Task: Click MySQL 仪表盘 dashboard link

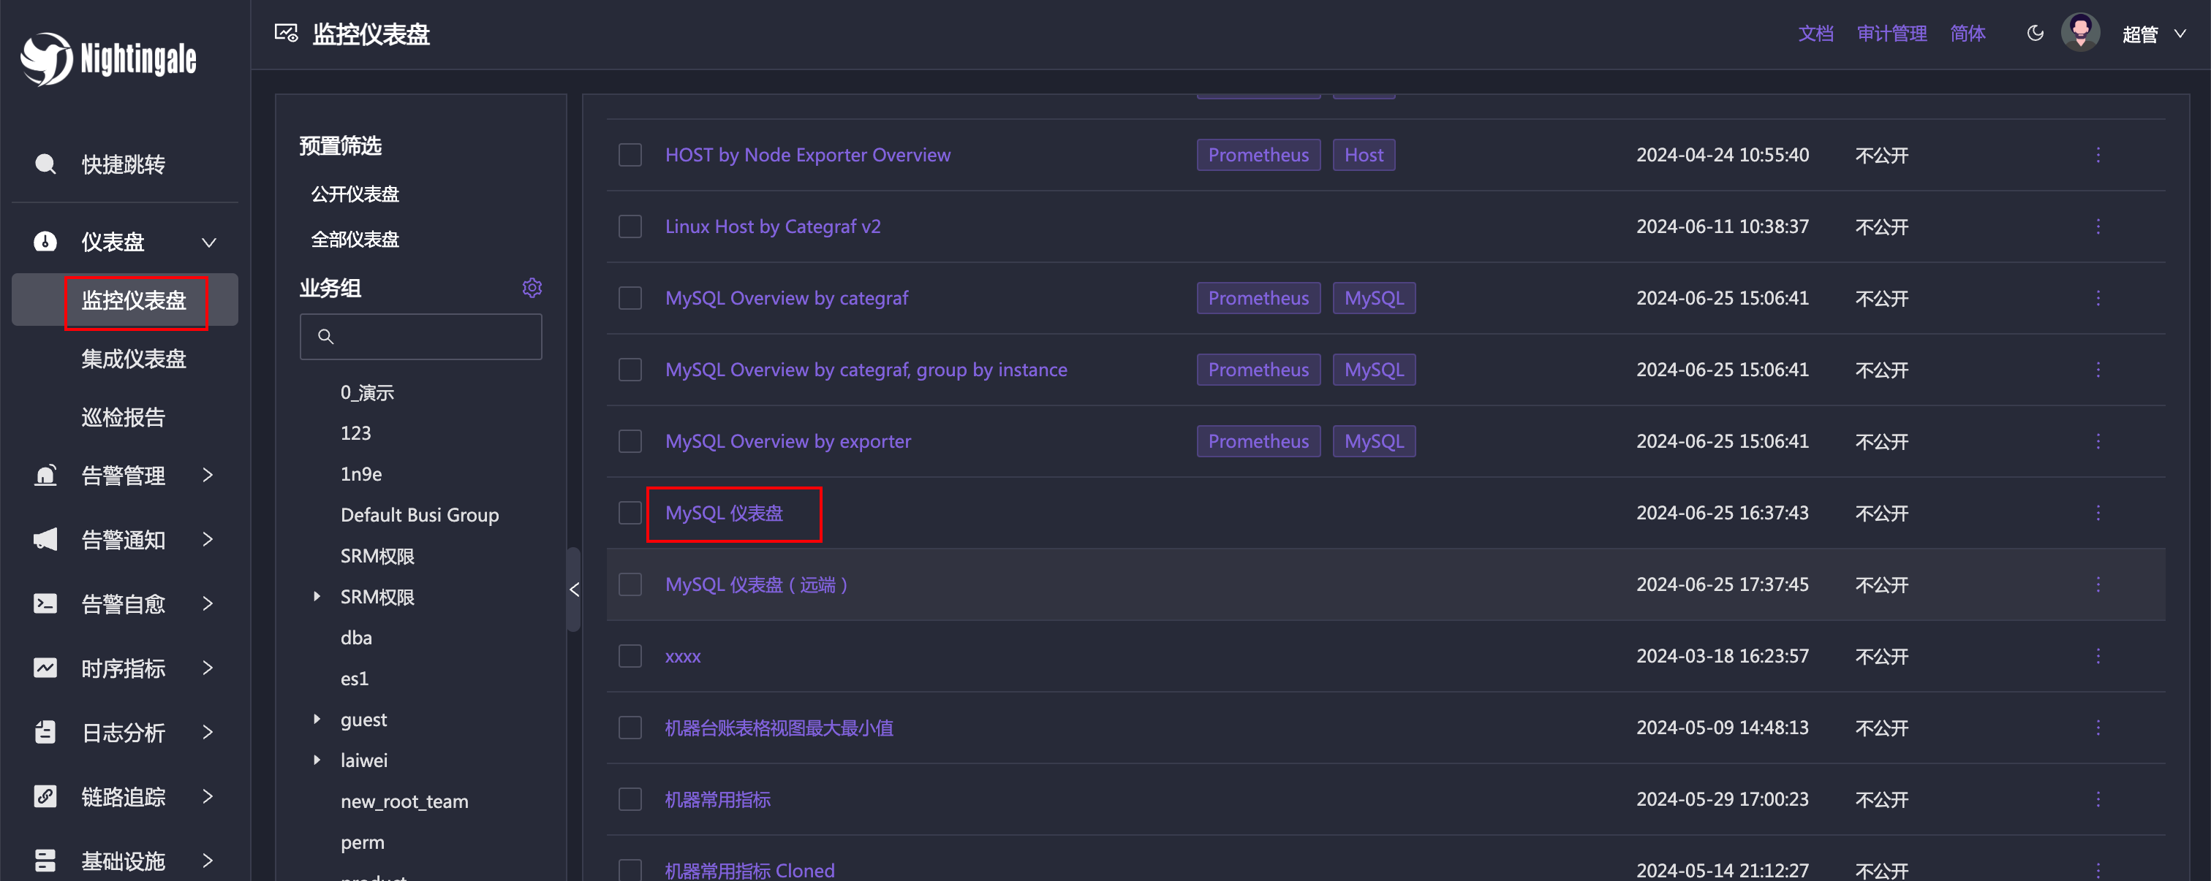Action: click(x=726, y=511)
